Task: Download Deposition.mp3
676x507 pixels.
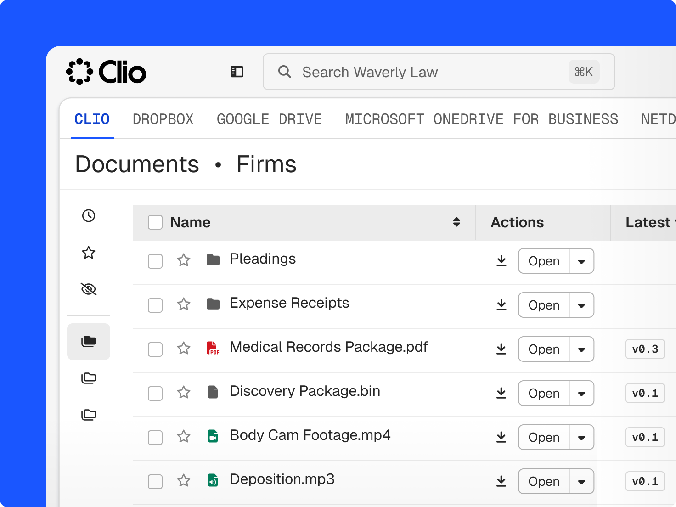Action: tap(501, 481)
